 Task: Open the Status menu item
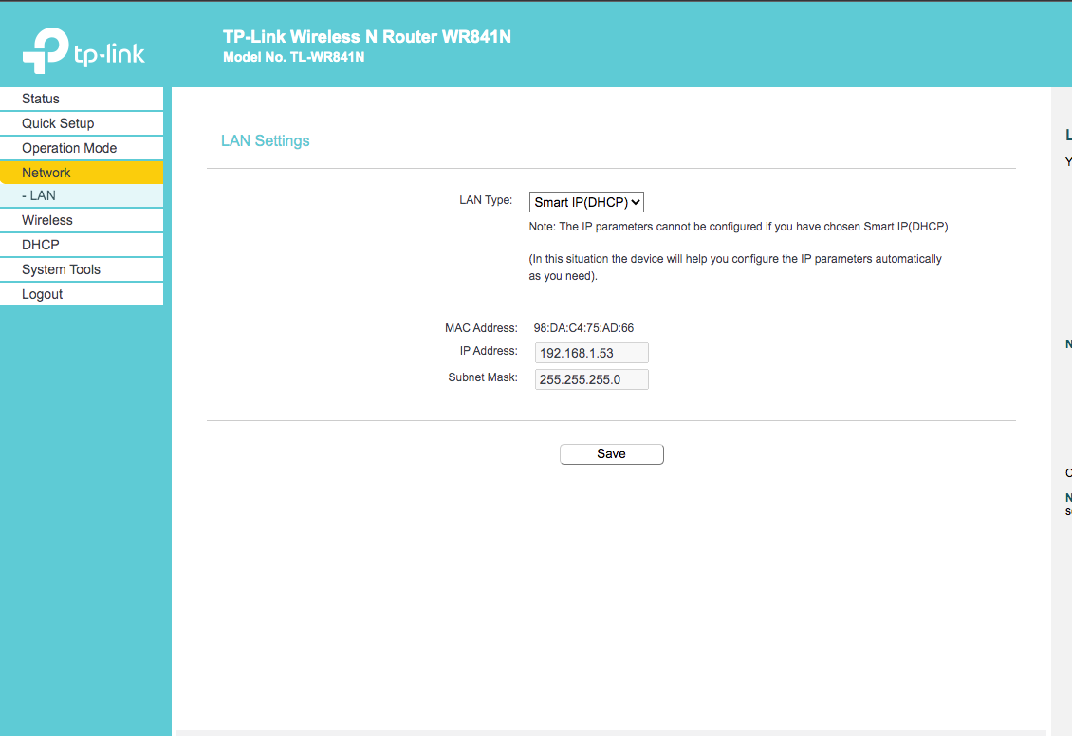[x=82, y=99]
